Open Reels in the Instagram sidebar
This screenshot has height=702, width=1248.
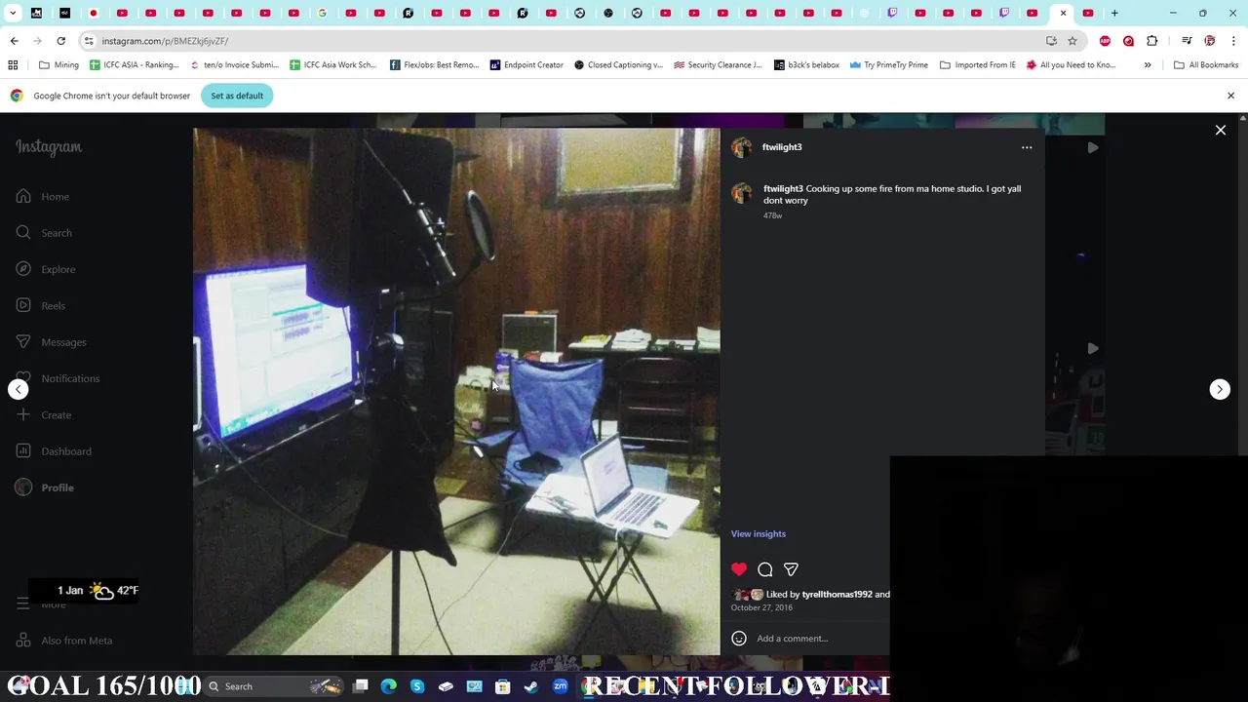[x=41, y=306]
